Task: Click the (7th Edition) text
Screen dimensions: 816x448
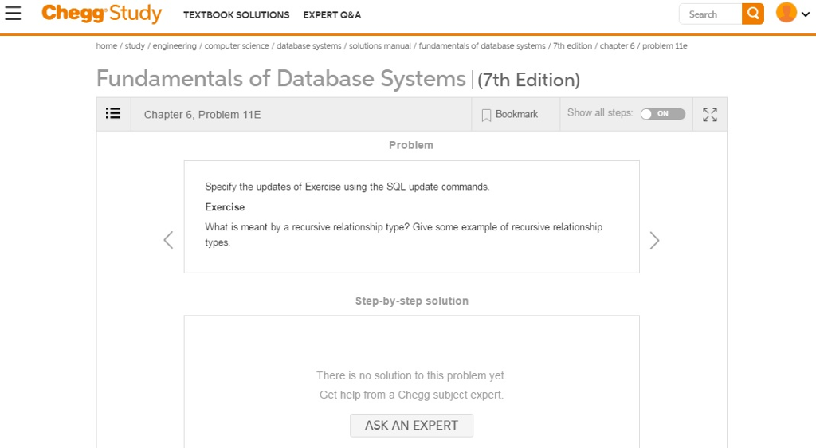Action: [x=528, y=80]
